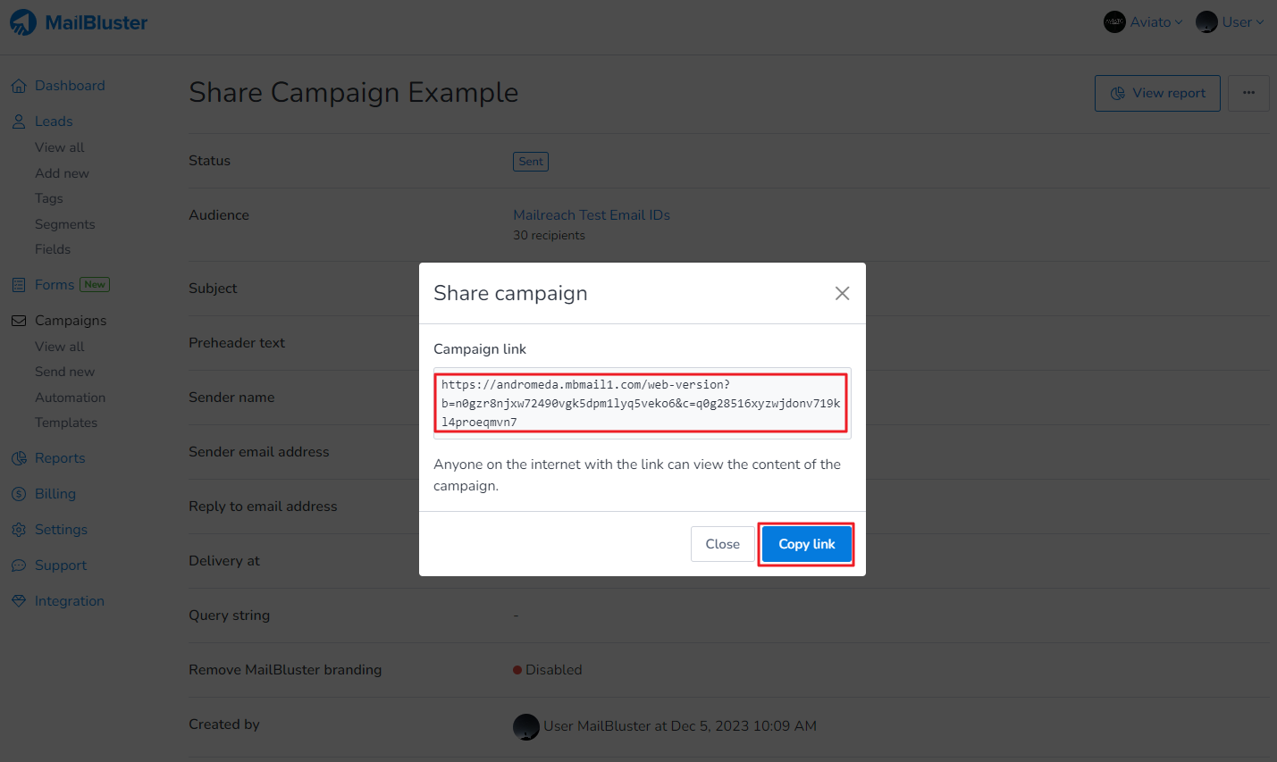Click the Close button in dialog

722,544
